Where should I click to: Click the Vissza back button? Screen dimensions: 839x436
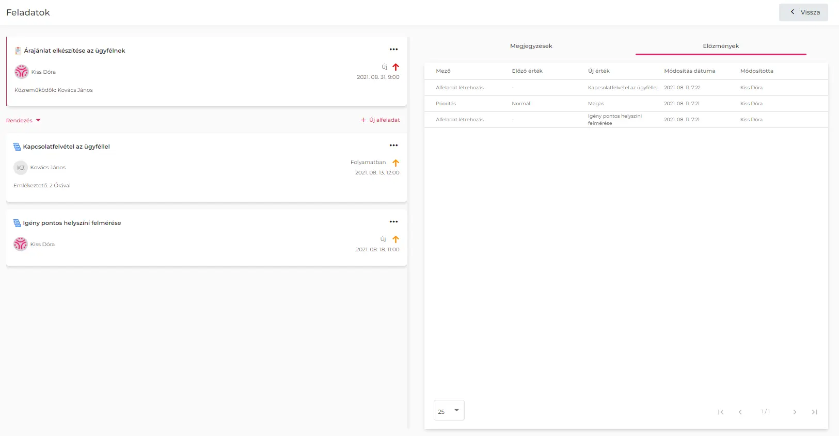point(803,12)
